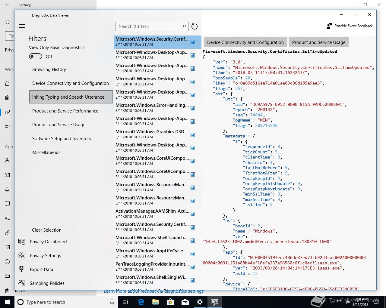Open Task View from the taskbar
Viewport: 386px width, 308px height.
pyautogui.click(x=126, y=302)
